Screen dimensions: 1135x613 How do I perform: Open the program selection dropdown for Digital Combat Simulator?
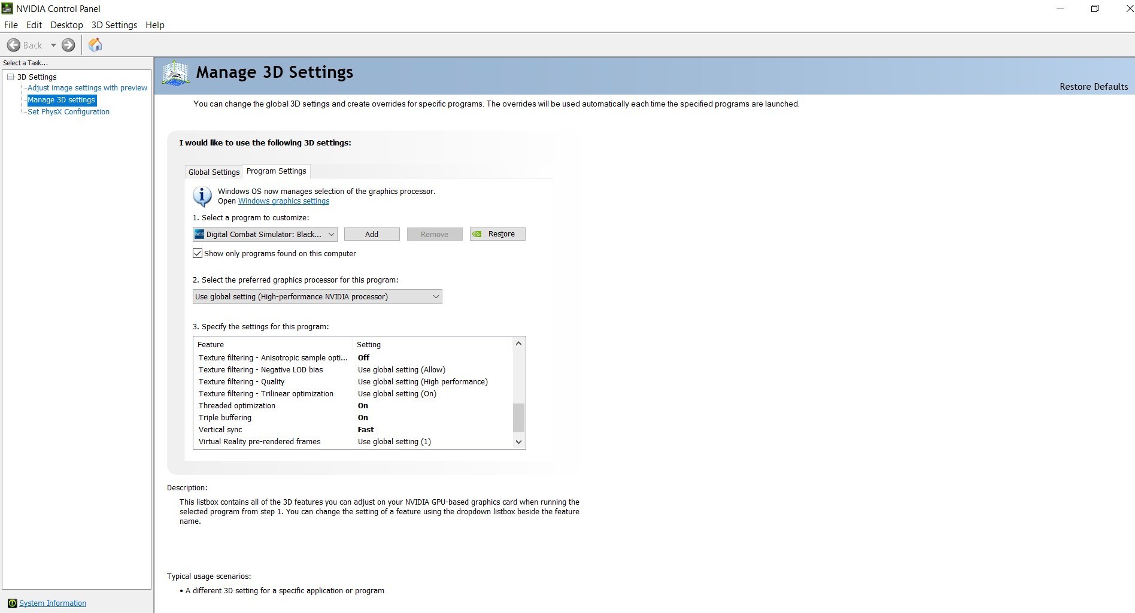coord(265,234)
